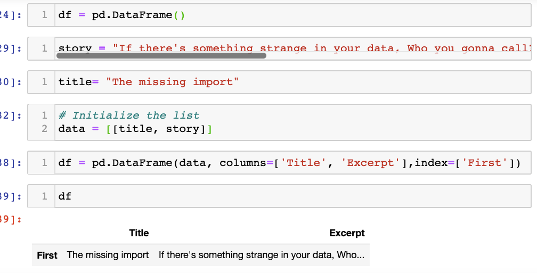Viewport: 537px width, 273px height.
Task: Click the input prompt numbered 30
Action: [11, 82]
